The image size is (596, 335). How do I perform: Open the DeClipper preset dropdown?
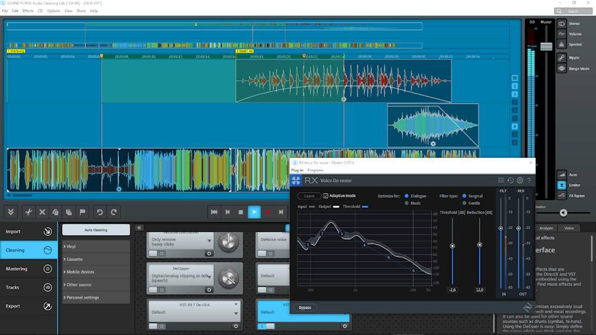209,276
